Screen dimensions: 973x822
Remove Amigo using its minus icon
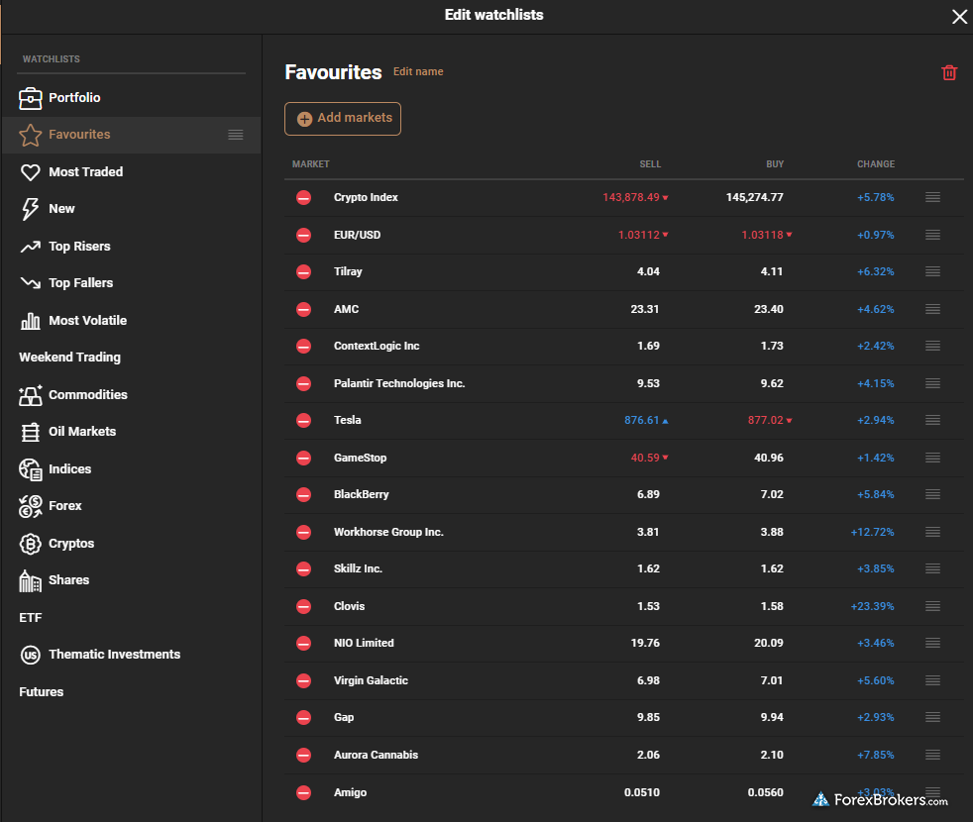click(303, 793)
